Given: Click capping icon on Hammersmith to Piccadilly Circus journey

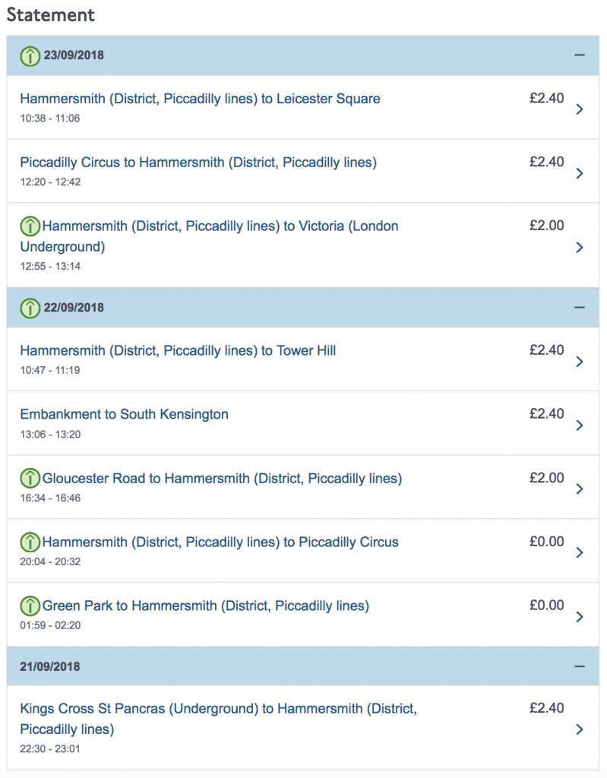Looking at the screenshot, I should (30, 542).
